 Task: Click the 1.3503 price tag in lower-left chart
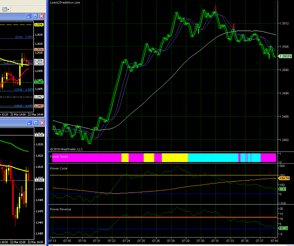[40, 180]
